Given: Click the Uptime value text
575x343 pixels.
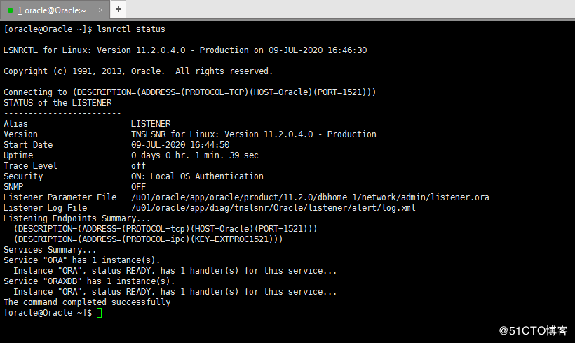Looking at the screenshot, I should [194, 155].
